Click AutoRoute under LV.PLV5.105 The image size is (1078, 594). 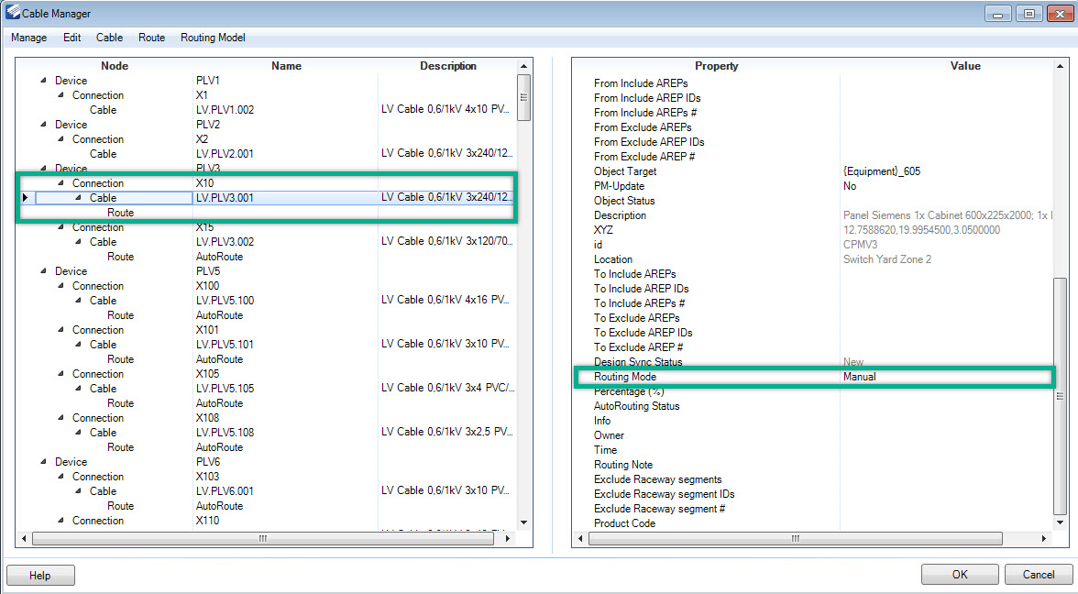[219, 403]
